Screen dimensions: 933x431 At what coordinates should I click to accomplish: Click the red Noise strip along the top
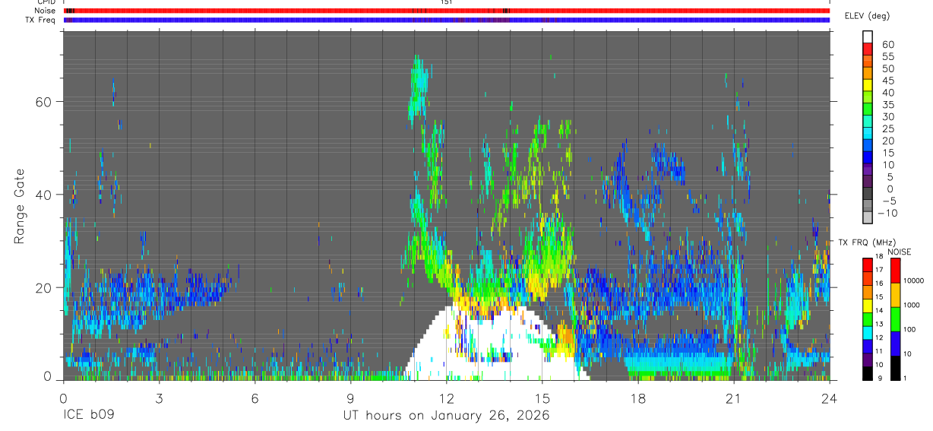pos(447,11)
